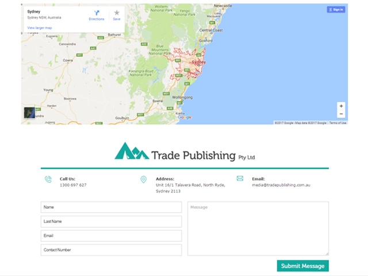Click inside the Message text area
368x276 pixels.
click(x=258, y=228)
